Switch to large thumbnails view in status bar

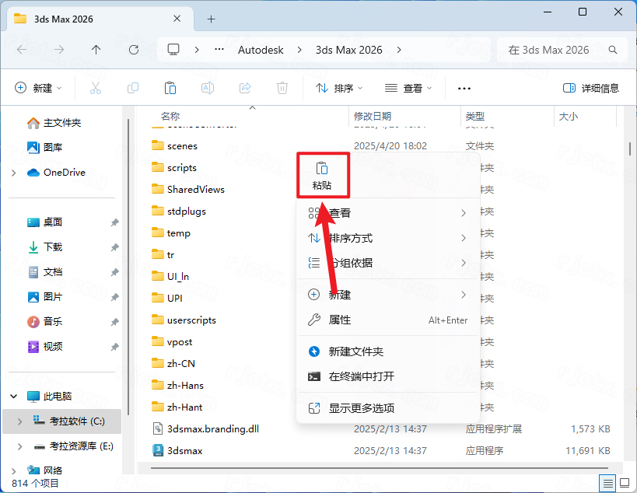click(x=625, y=483)
